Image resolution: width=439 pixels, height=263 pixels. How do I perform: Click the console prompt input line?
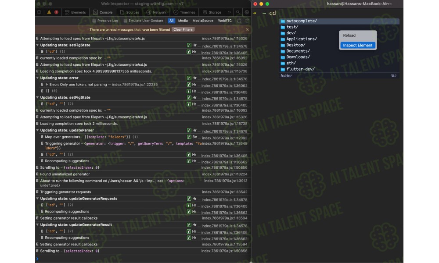coord(144,259)
